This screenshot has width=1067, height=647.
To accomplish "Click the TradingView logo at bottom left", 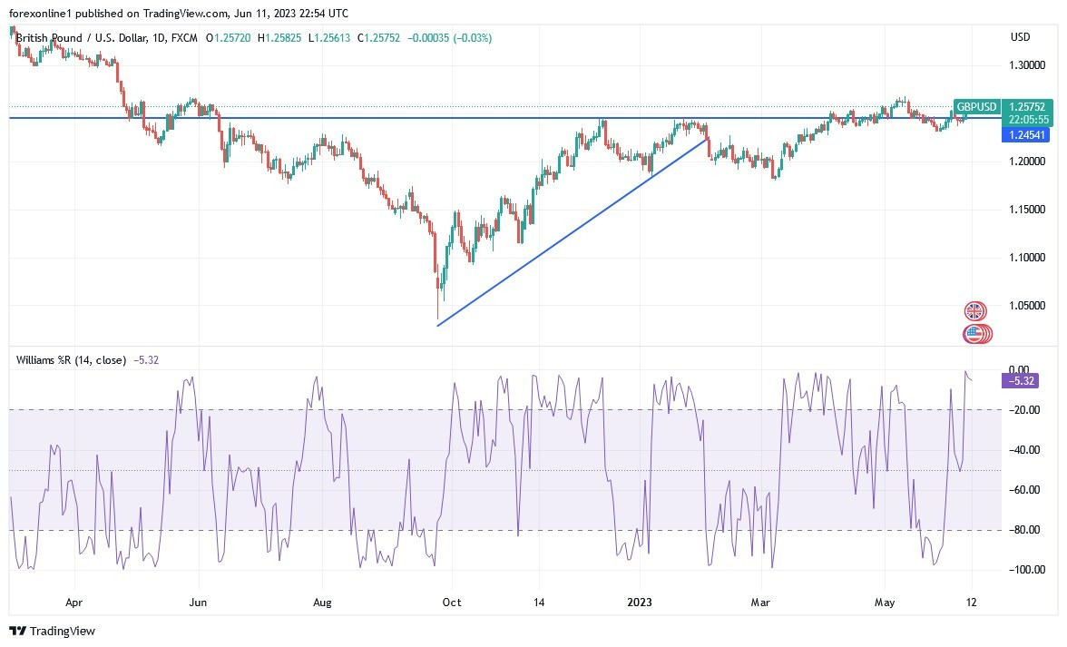I will click(50, 631).
